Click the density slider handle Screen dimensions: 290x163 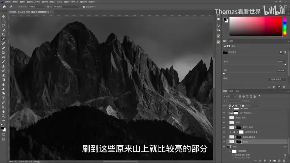click(285, 65)
